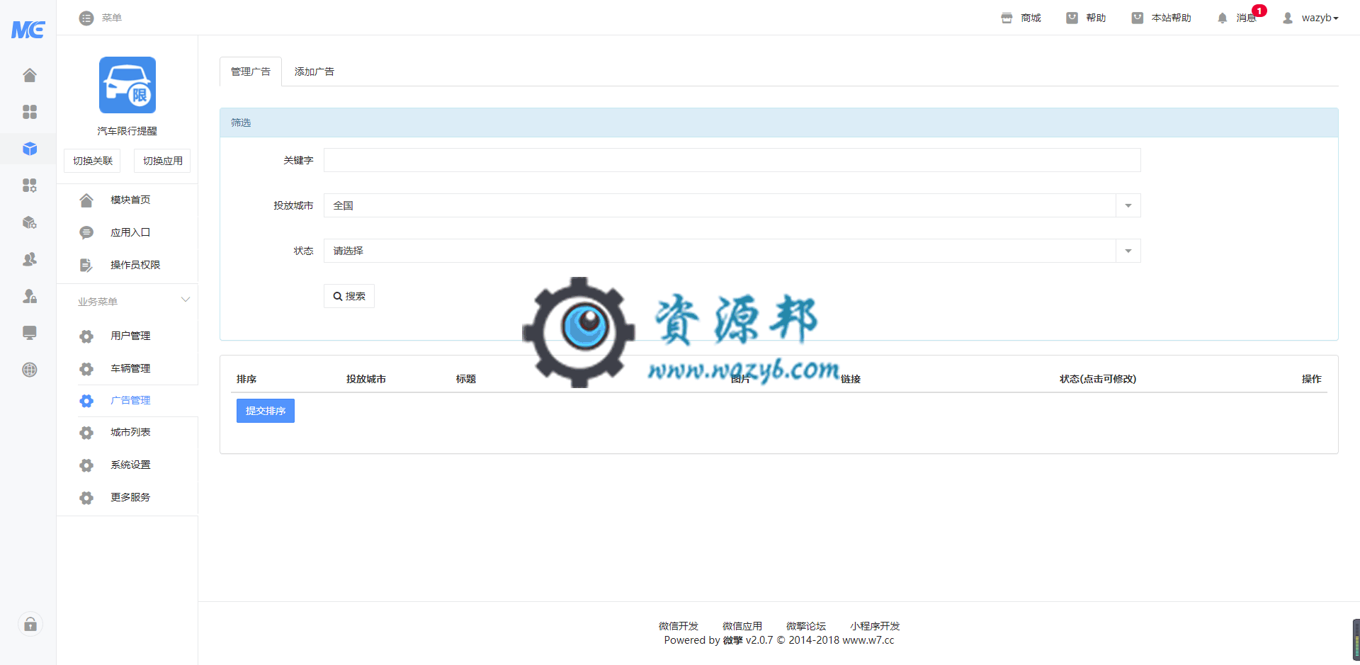Click the lock icon at rail bottom
Image resolution: width=1360 pixels, height=665 pixels.
tap(30, 624)
